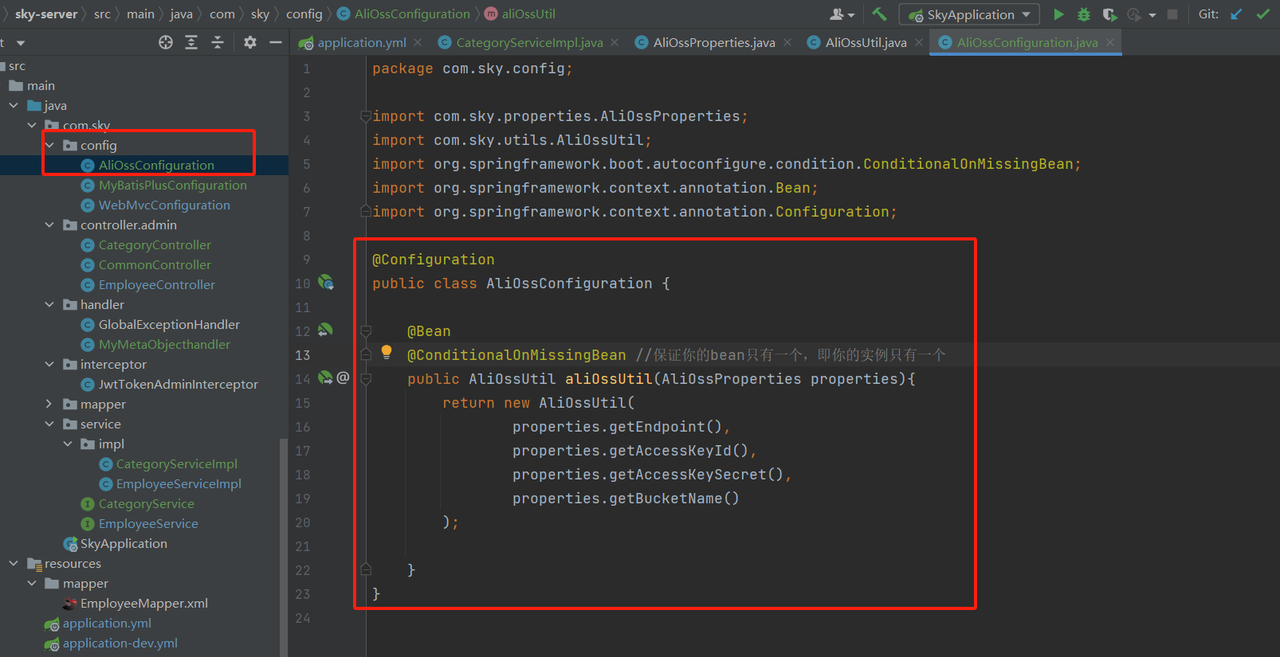Viewport: 1280px width, 657px height.
Task: Click the Git commit checkmark icon
Action: [x=1262, y=14]
